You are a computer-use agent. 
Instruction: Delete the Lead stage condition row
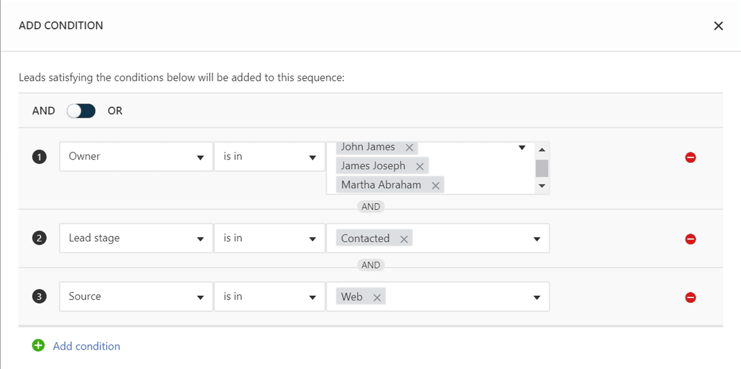coord(690,239)
